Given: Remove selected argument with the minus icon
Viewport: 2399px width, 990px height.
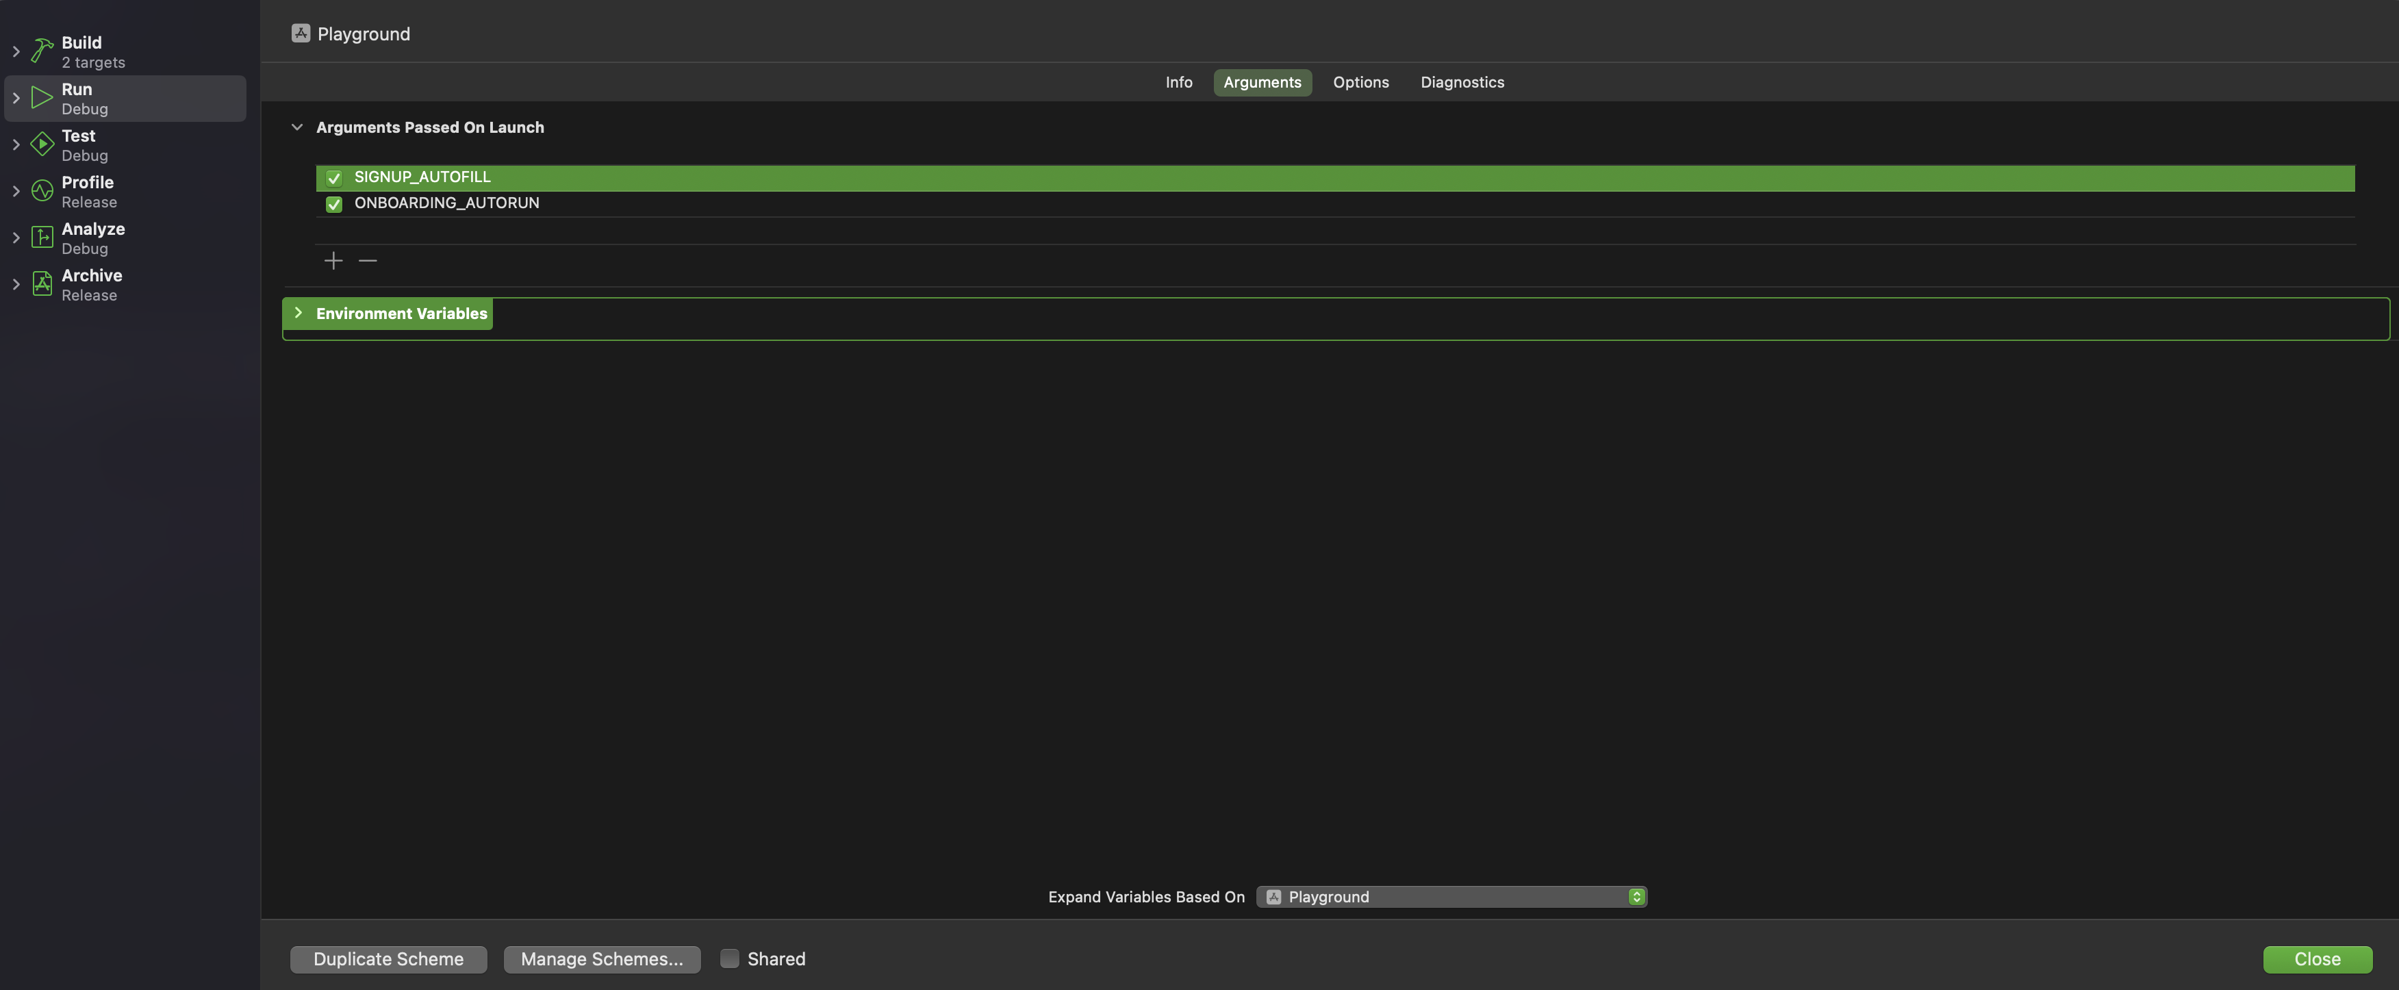Looking at the screenshot, I should (368, 260).
